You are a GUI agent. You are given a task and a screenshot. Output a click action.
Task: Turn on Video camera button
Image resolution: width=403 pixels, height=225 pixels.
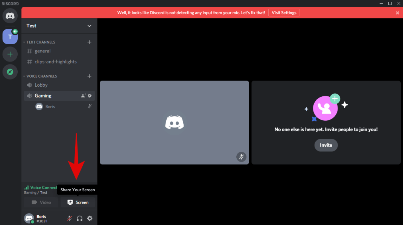click(41, 202)
